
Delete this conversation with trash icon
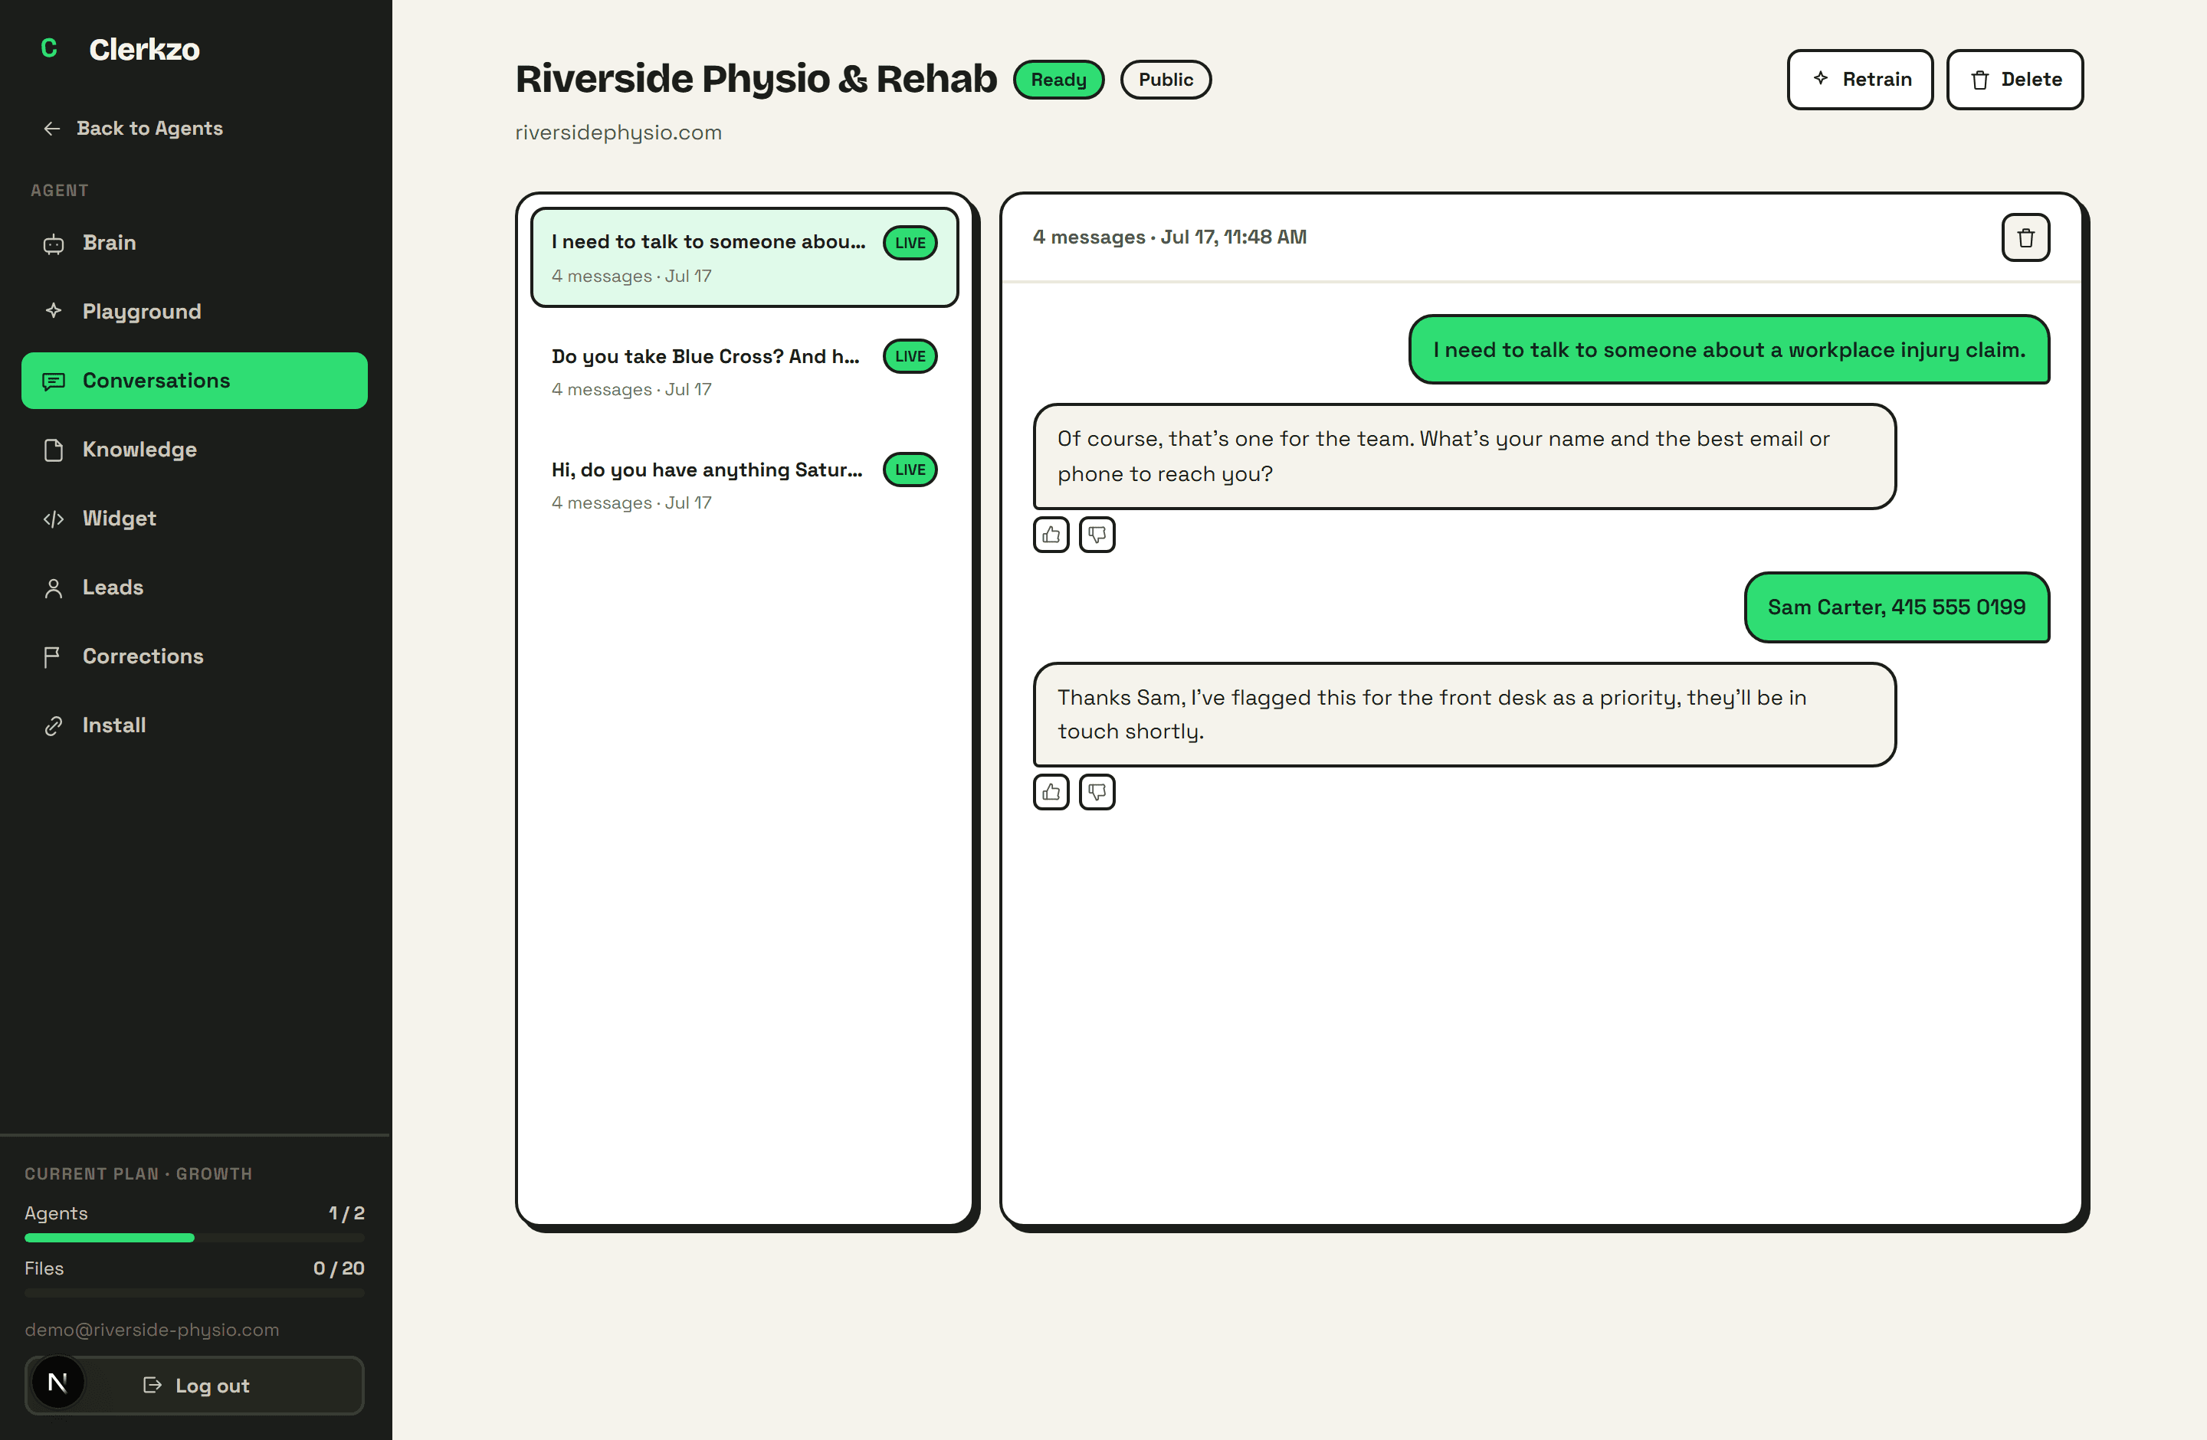[2025, 238]
